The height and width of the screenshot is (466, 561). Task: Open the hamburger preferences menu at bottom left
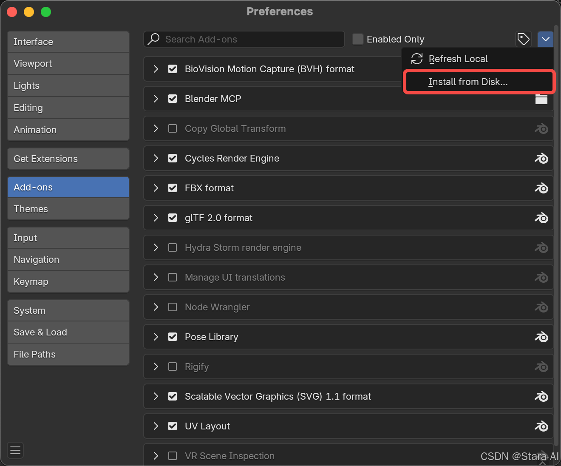click(15, 450)
